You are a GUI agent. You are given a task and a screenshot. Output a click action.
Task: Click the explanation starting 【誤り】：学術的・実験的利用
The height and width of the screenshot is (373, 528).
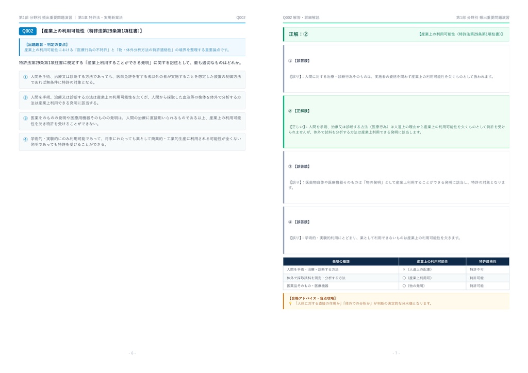375,238
